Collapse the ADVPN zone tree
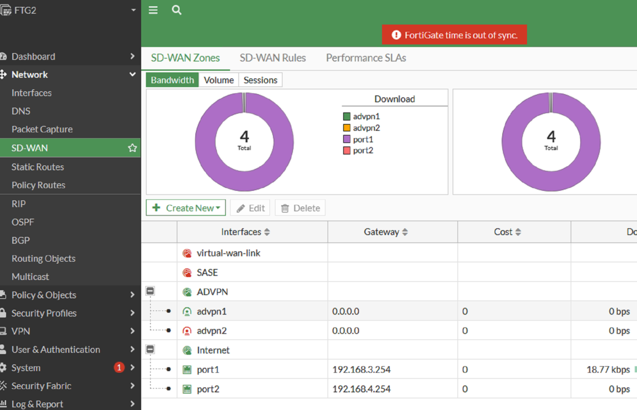 pyautogui.click(x=150, y=291)
